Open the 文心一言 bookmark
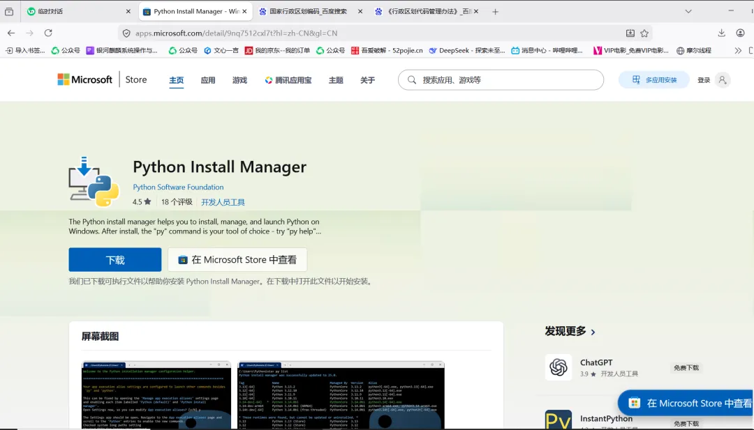 (221, 50)
